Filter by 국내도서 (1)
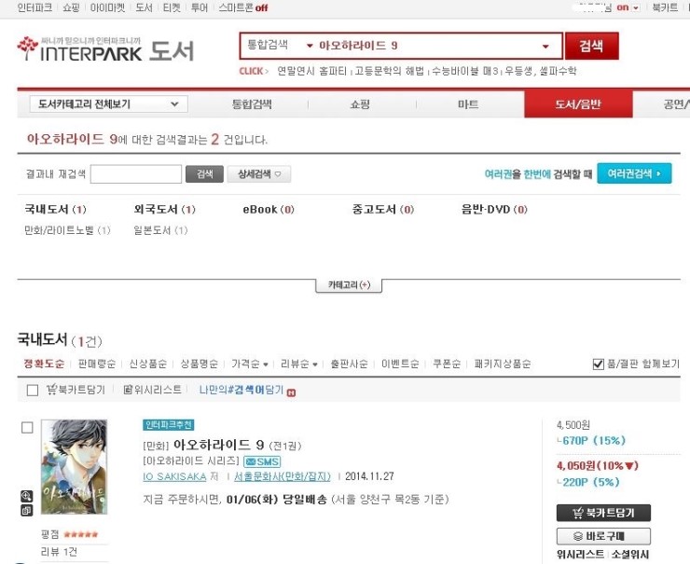 55,210
